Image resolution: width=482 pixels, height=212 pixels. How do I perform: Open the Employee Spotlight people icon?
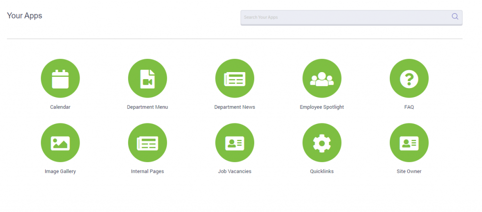pyautogui.click(x=321, y=79)
